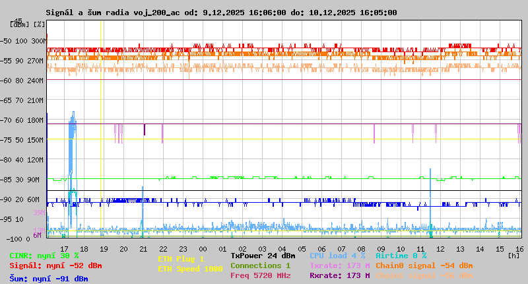This screenshot has width=528, height=284.
Task: Click the '300M' y-axis label
Action: pyautogui.click(x=39, y=41)
